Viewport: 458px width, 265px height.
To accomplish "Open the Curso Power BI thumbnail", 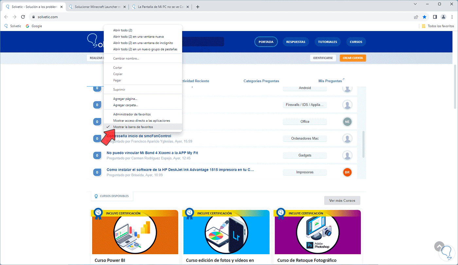I will coord(135,232).
